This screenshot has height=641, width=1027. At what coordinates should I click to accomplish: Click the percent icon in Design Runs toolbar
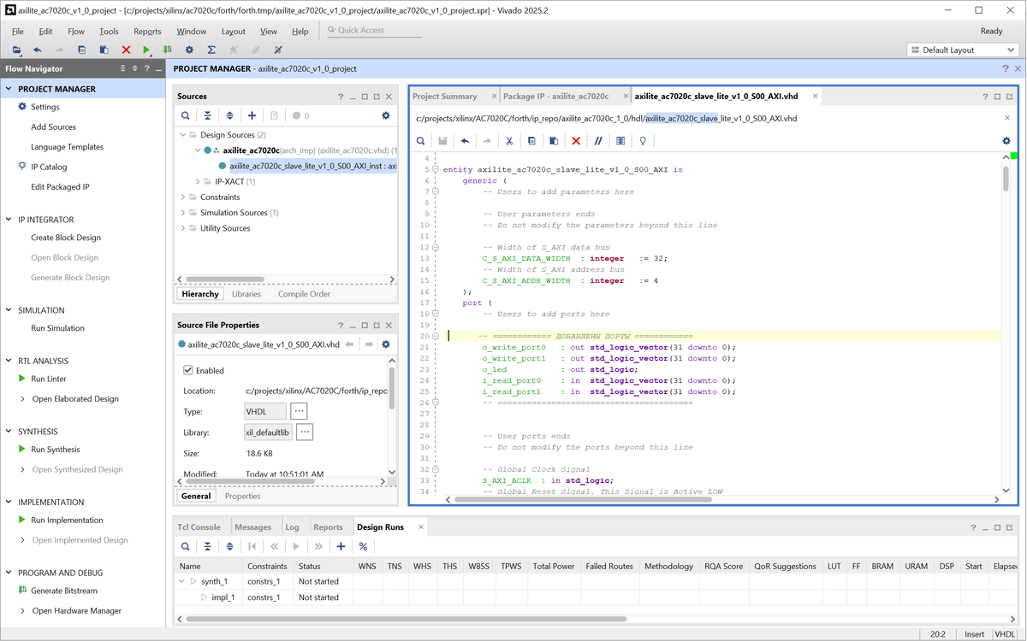[x=363, y=546]
